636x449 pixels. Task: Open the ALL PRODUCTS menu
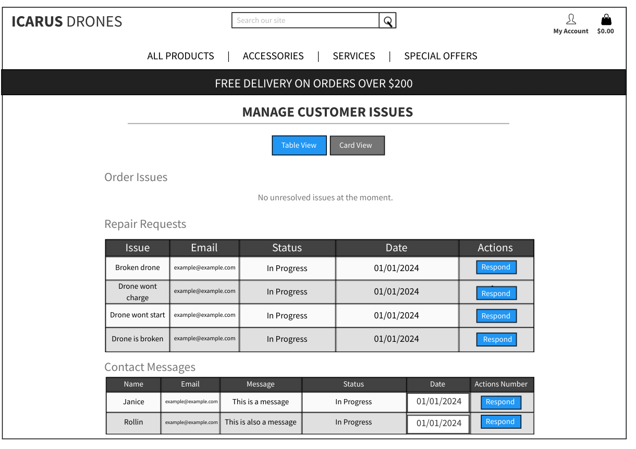[x=180, y=56]
